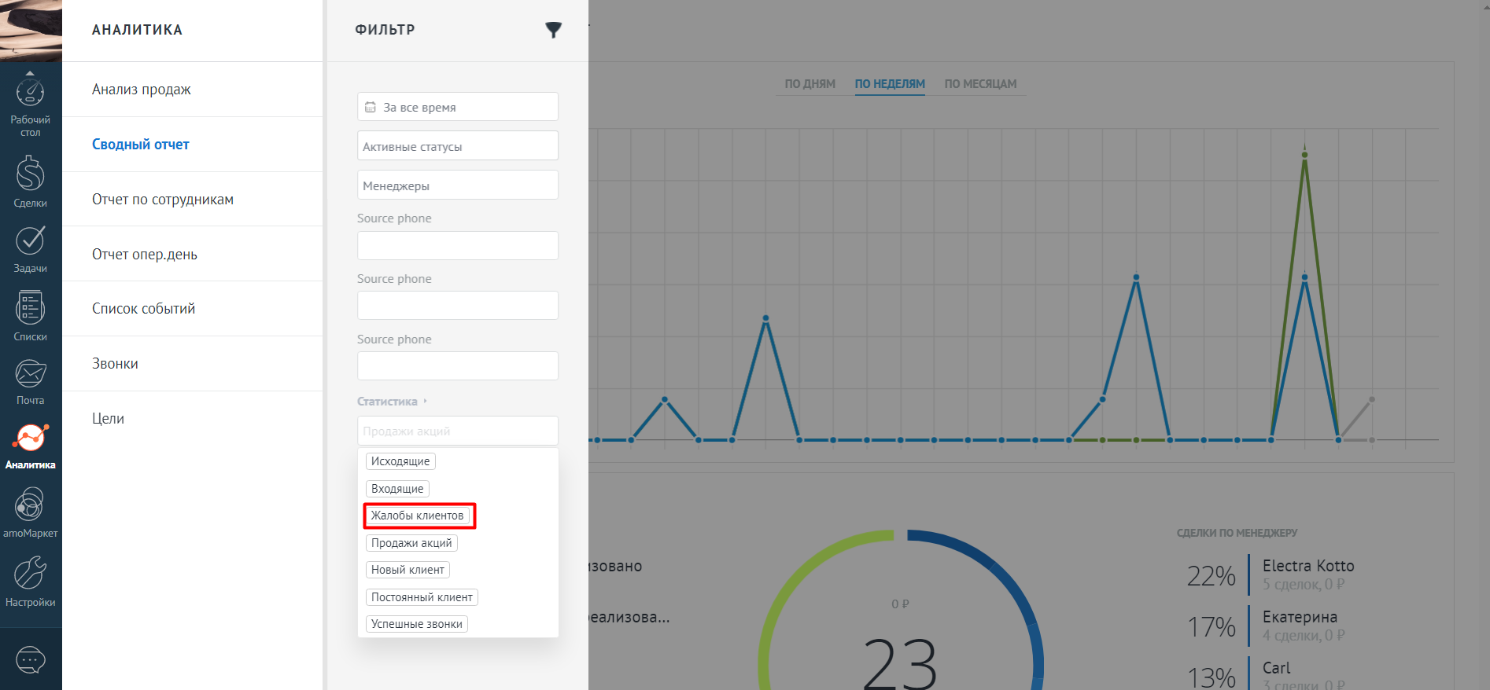Viewport: 1490px width, 690px height.
Task: Expand the Активные статусы dropdown
Action: [x=457, y=146]
